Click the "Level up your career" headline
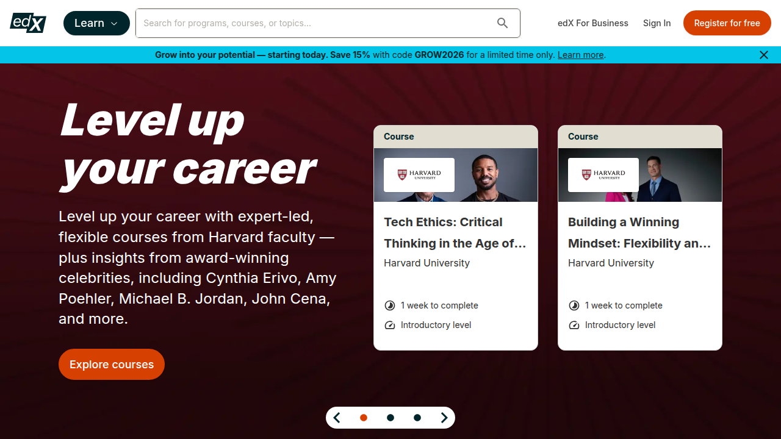Viewport: 781px width, 439px height. [x=189, y=145]
